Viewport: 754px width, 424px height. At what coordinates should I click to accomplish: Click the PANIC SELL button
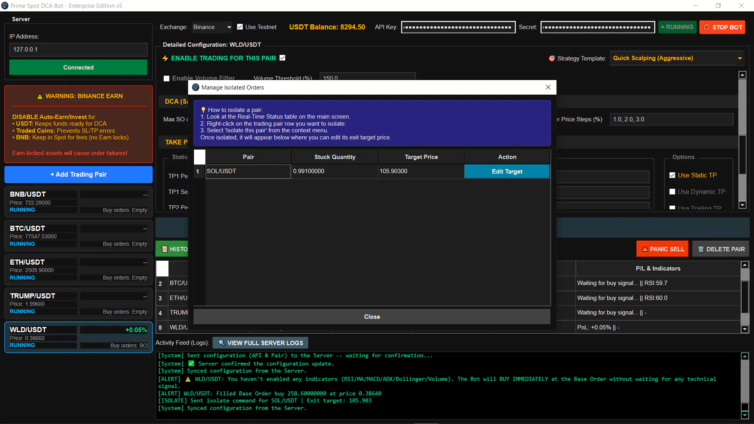(662, 249)
